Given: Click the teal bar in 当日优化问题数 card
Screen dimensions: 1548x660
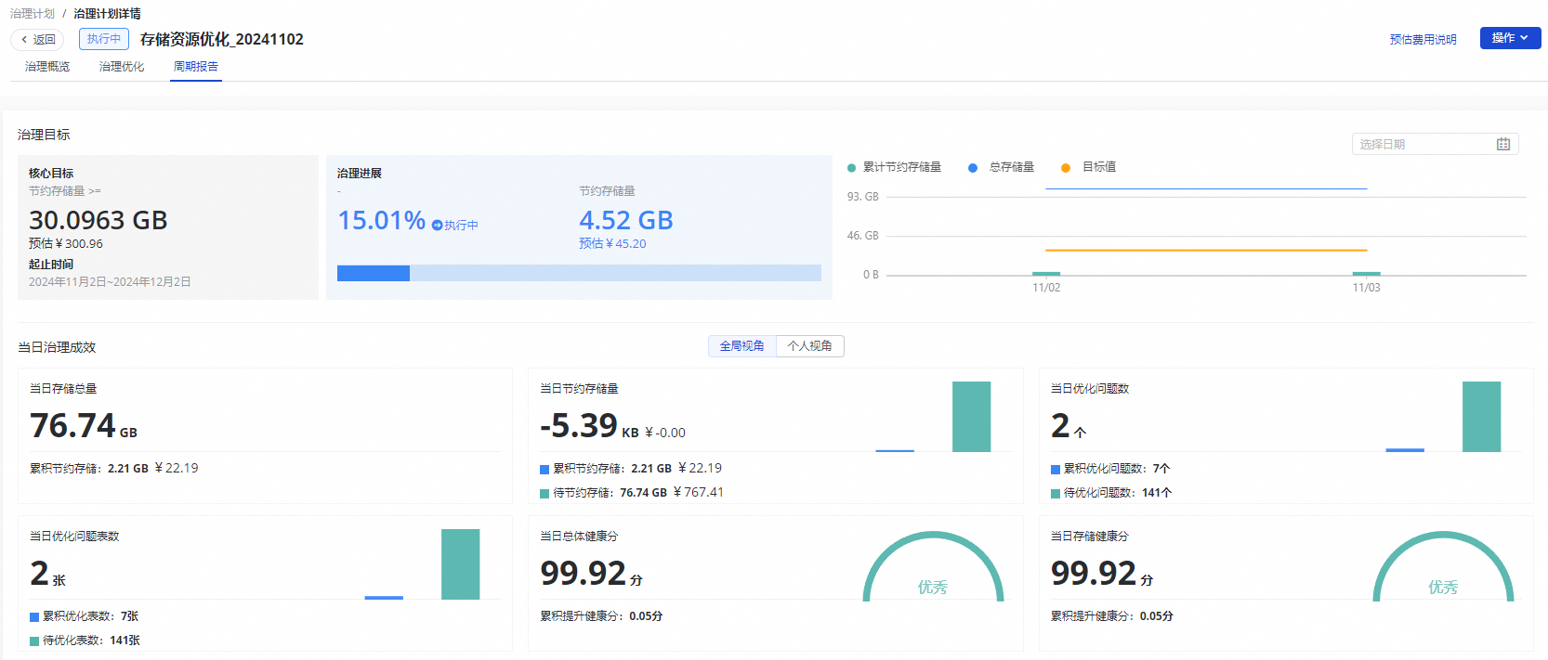Looking at the screenshot, I should pyautogui.click(x=1481, y=417).
